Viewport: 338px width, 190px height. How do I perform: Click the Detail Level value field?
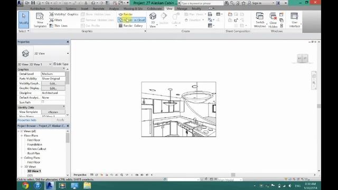coord(53,74)
